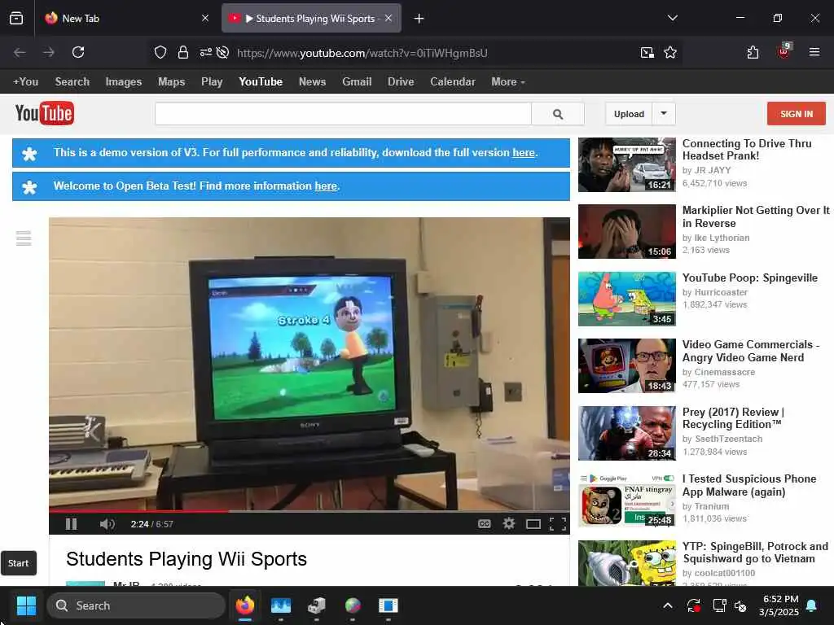Click the Upload button
Viewport: 834px width, 625px height.
[629, 114]
